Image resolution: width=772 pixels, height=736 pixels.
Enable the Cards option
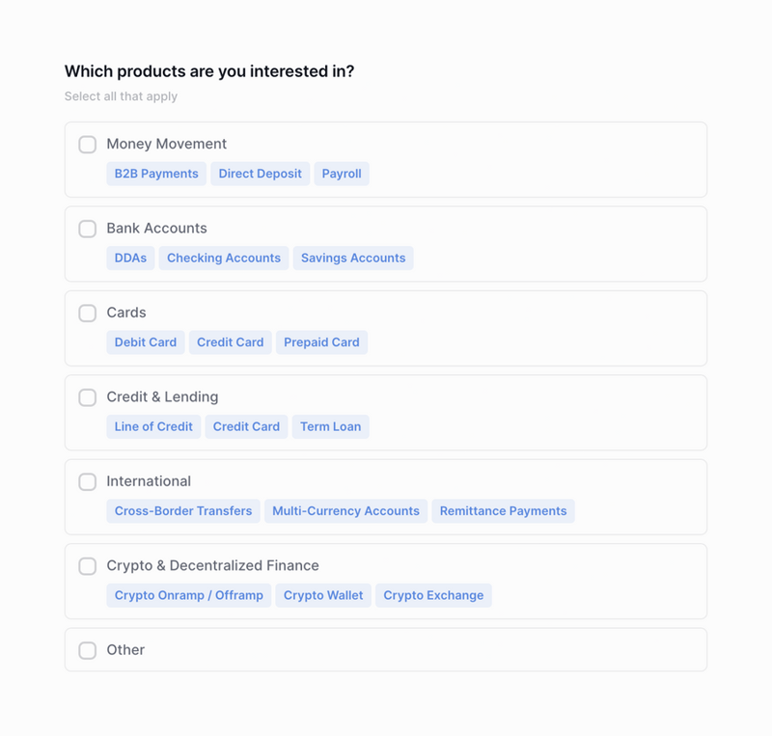pyautogui.click(x=87, y=313)
